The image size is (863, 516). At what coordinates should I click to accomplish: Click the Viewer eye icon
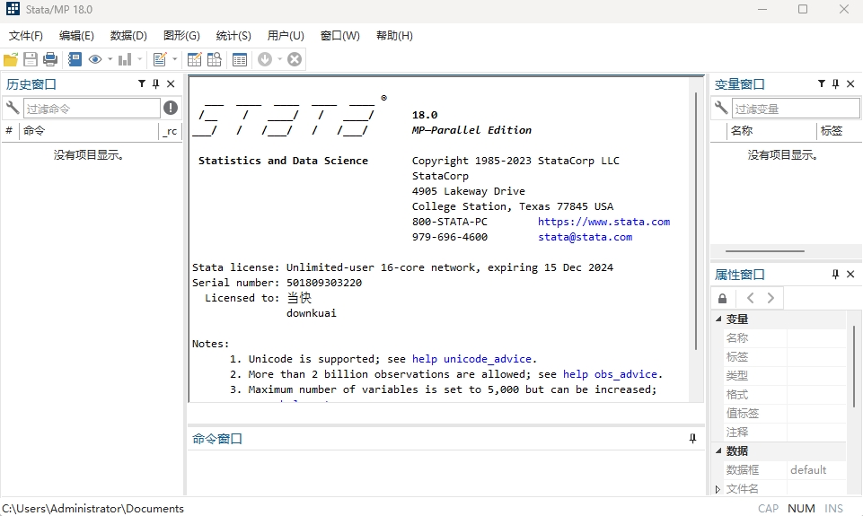(95, 59)
